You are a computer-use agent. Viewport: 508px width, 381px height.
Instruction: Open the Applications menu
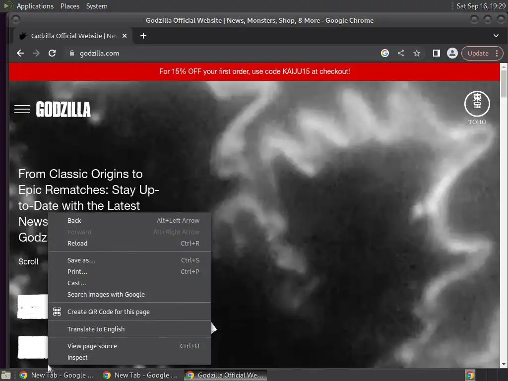point(35,6)
